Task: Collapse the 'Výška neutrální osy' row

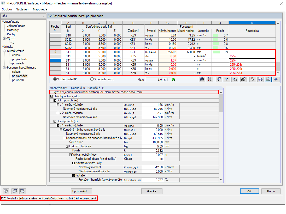Action: click(x=71, y=155)
